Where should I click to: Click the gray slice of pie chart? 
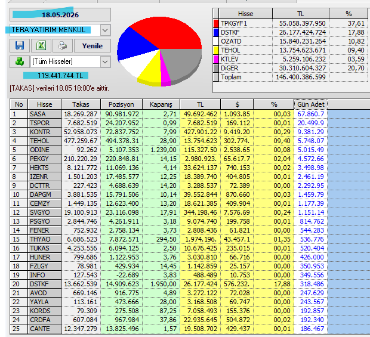183,63
